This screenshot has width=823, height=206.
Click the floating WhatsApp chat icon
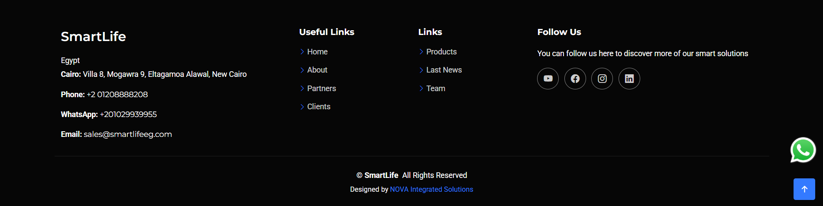[803, 150]
